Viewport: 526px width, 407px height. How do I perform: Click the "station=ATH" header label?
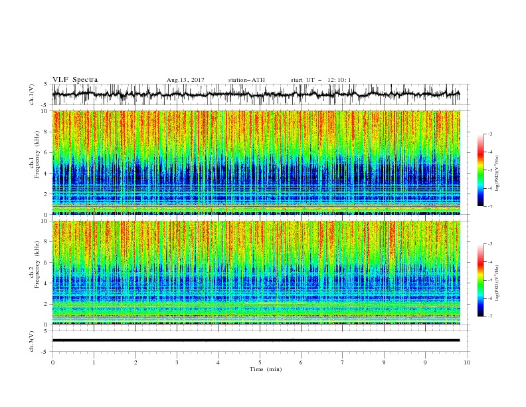point(246,80)
